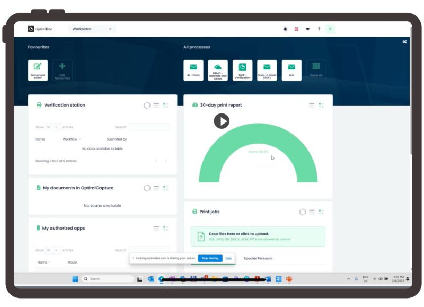Launch the AI - Form process

pyautogui.click(x=193, y=70)
